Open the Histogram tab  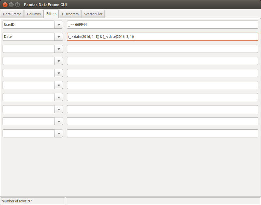pyautogui.click(x=70, y=14)
